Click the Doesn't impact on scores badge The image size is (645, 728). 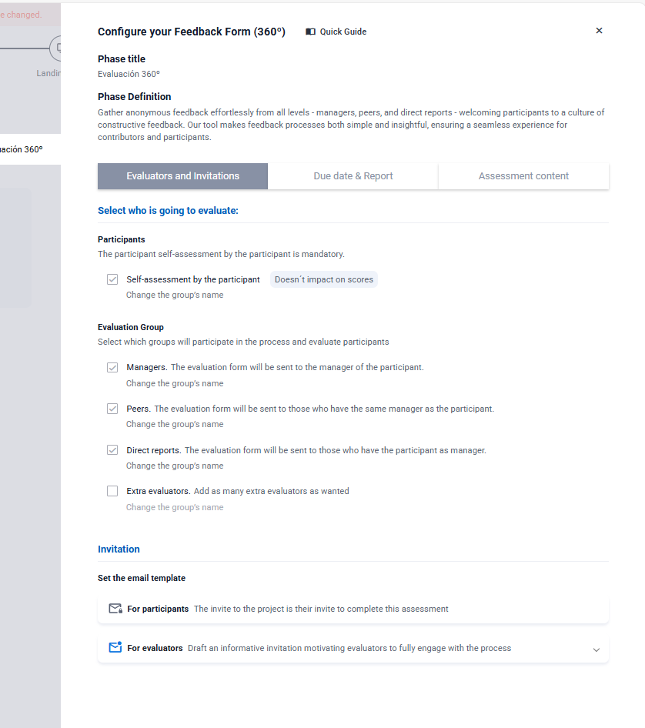(324, 279)
